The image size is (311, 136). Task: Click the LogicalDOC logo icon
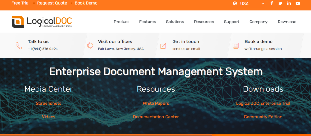coord(18,22)
